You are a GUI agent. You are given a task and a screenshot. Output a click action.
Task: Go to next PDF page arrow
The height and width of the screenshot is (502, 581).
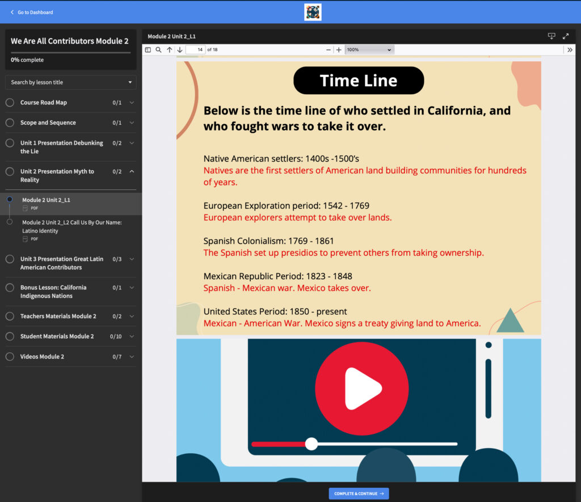coord(179,50)
